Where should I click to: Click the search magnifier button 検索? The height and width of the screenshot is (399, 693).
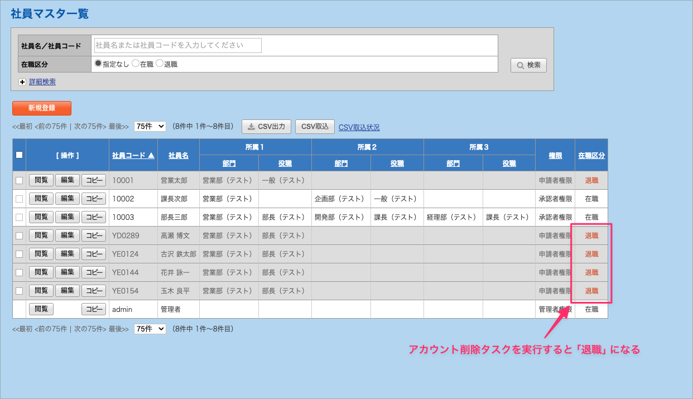pyautogui.click(x=528, y=65)
